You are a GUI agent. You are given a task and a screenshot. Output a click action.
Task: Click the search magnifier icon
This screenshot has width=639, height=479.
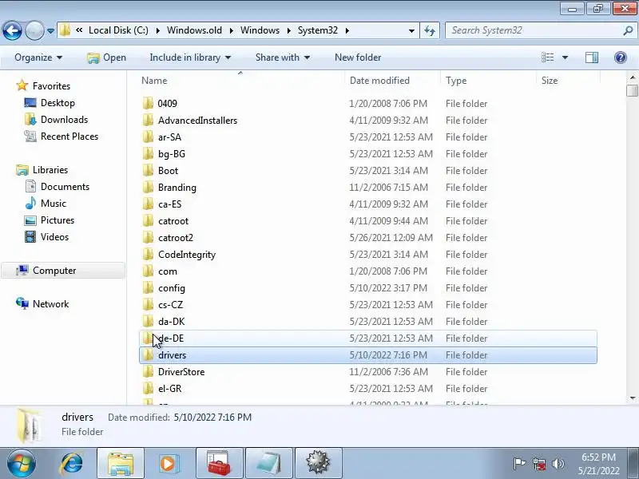tap(628, 30)
